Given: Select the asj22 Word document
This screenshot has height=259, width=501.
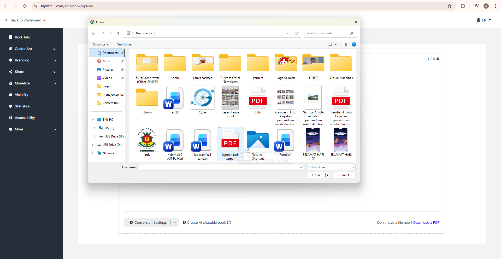Looking at the screenshot, I should pos(175,101).
